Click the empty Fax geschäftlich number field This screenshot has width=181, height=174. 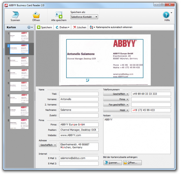(151, 105)
